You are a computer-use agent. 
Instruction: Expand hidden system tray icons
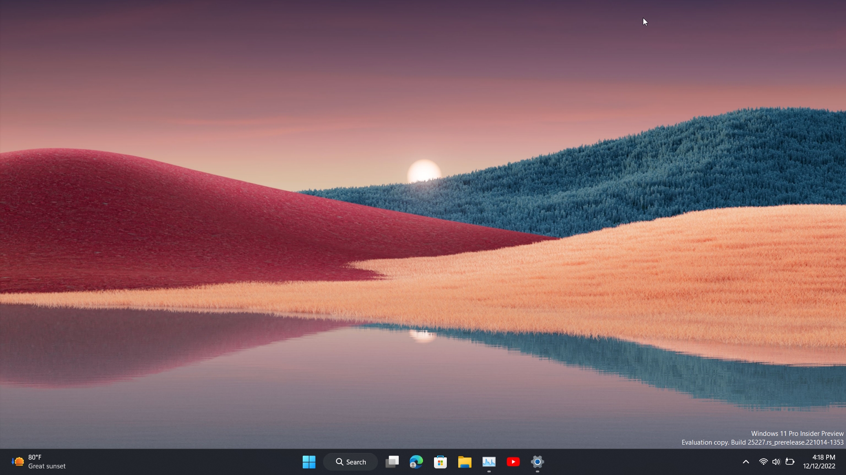746,462
